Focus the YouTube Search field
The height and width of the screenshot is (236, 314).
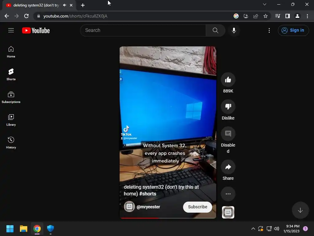click(x=143, y=30)
